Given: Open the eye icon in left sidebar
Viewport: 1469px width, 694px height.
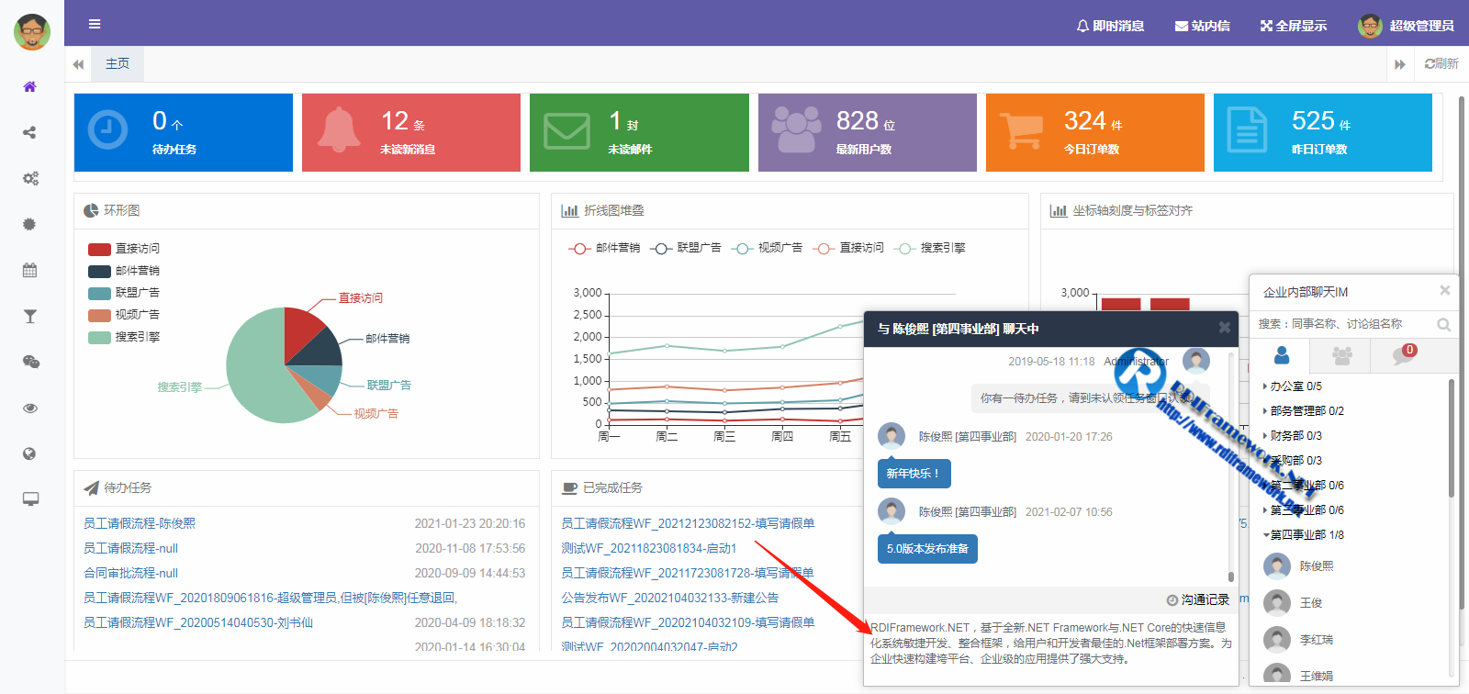Looking at the screenshot, I should [29, 408].
